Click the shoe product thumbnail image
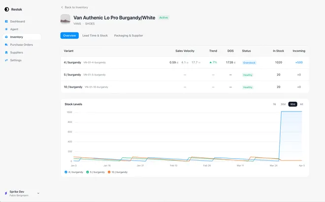 (x=65, y=19)
